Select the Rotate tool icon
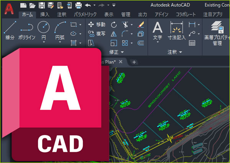230x163 pixels. coord(114,25)
